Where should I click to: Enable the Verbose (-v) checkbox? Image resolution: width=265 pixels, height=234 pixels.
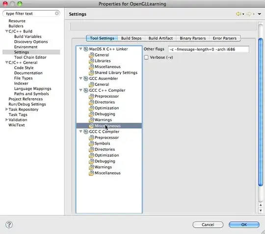(x=146, y=57)
